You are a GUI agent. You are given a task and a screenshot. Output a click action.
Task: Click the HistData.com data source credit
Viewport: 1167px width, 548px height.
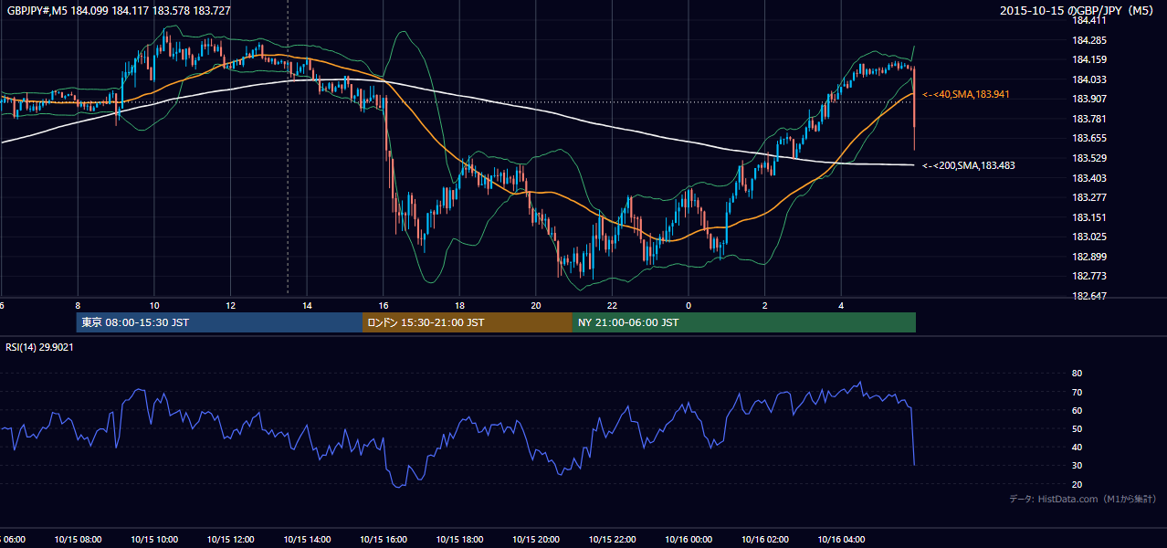click(x=1083, y=499)
